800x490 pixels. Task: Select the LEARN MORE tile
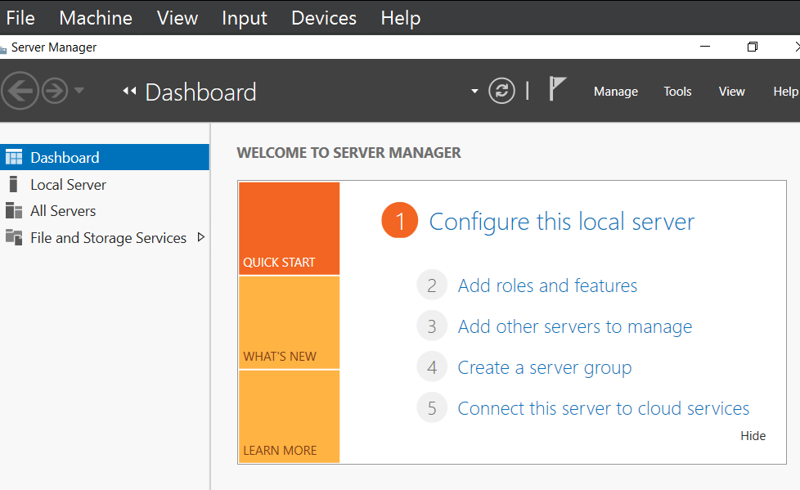click(x=289, y=417)
